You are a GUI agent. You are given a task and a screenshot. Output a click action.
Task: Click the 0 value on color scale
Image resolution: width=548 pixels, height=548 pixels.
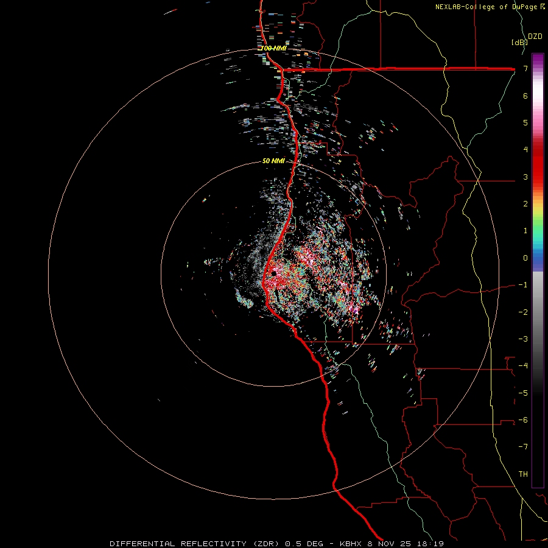[x=525, y=258]
